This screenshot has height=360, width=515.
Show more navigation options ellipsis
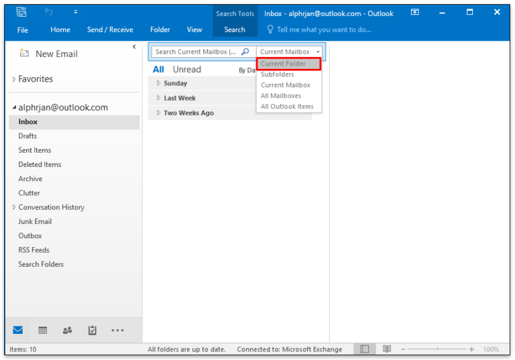pos(117,330)
